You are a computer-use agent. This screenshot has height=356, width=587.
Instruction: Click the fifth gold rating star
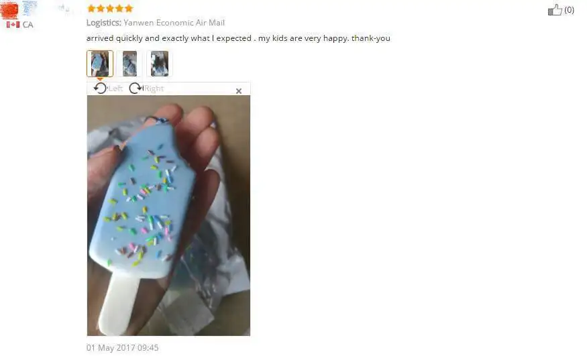pyautogui.click(x=129, y=8)
